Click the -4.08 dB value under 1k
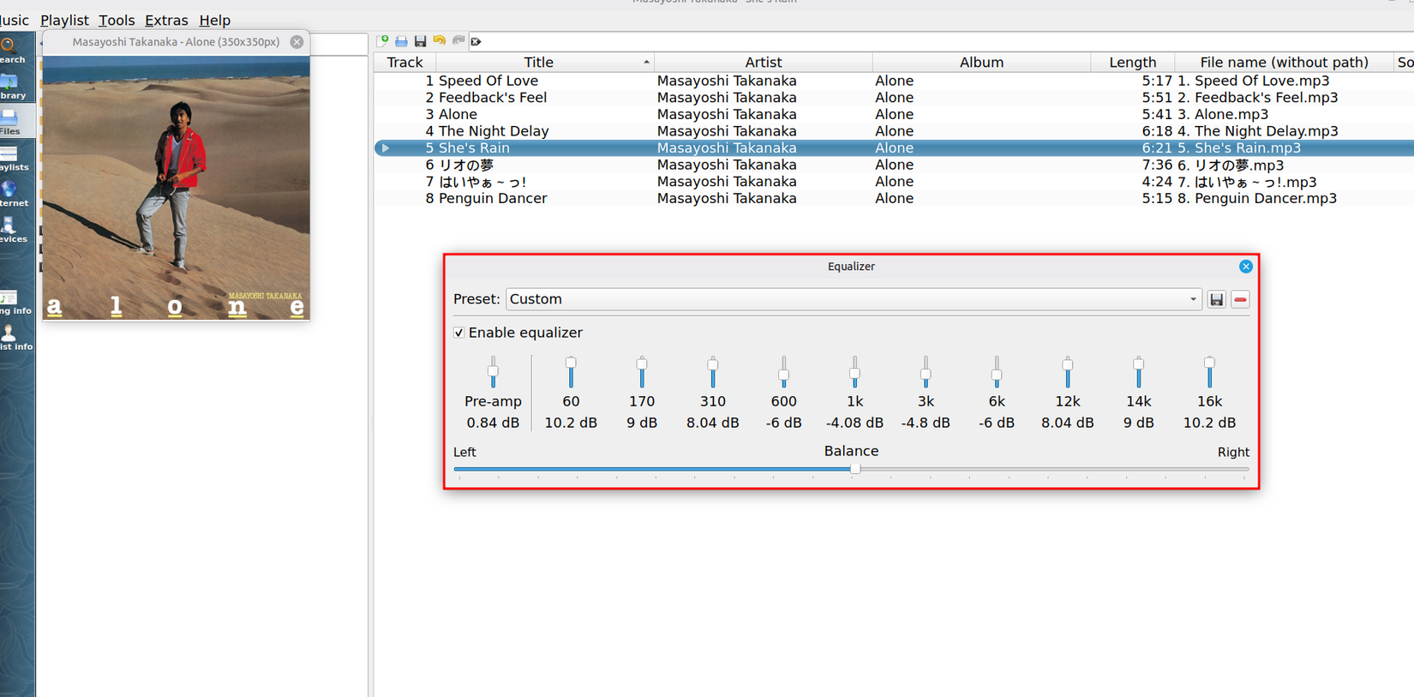Image resolution: width=1414 pixels, height=697 pixels. (x=854, y=423)
